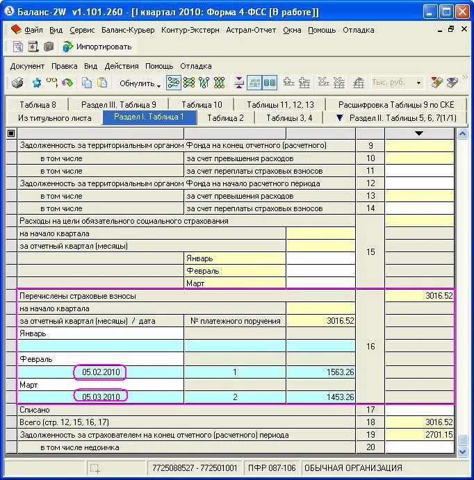Switch to the Таблица 10 tab
The width and height of the screenshot is (474, 480).
tap(202, 105)
